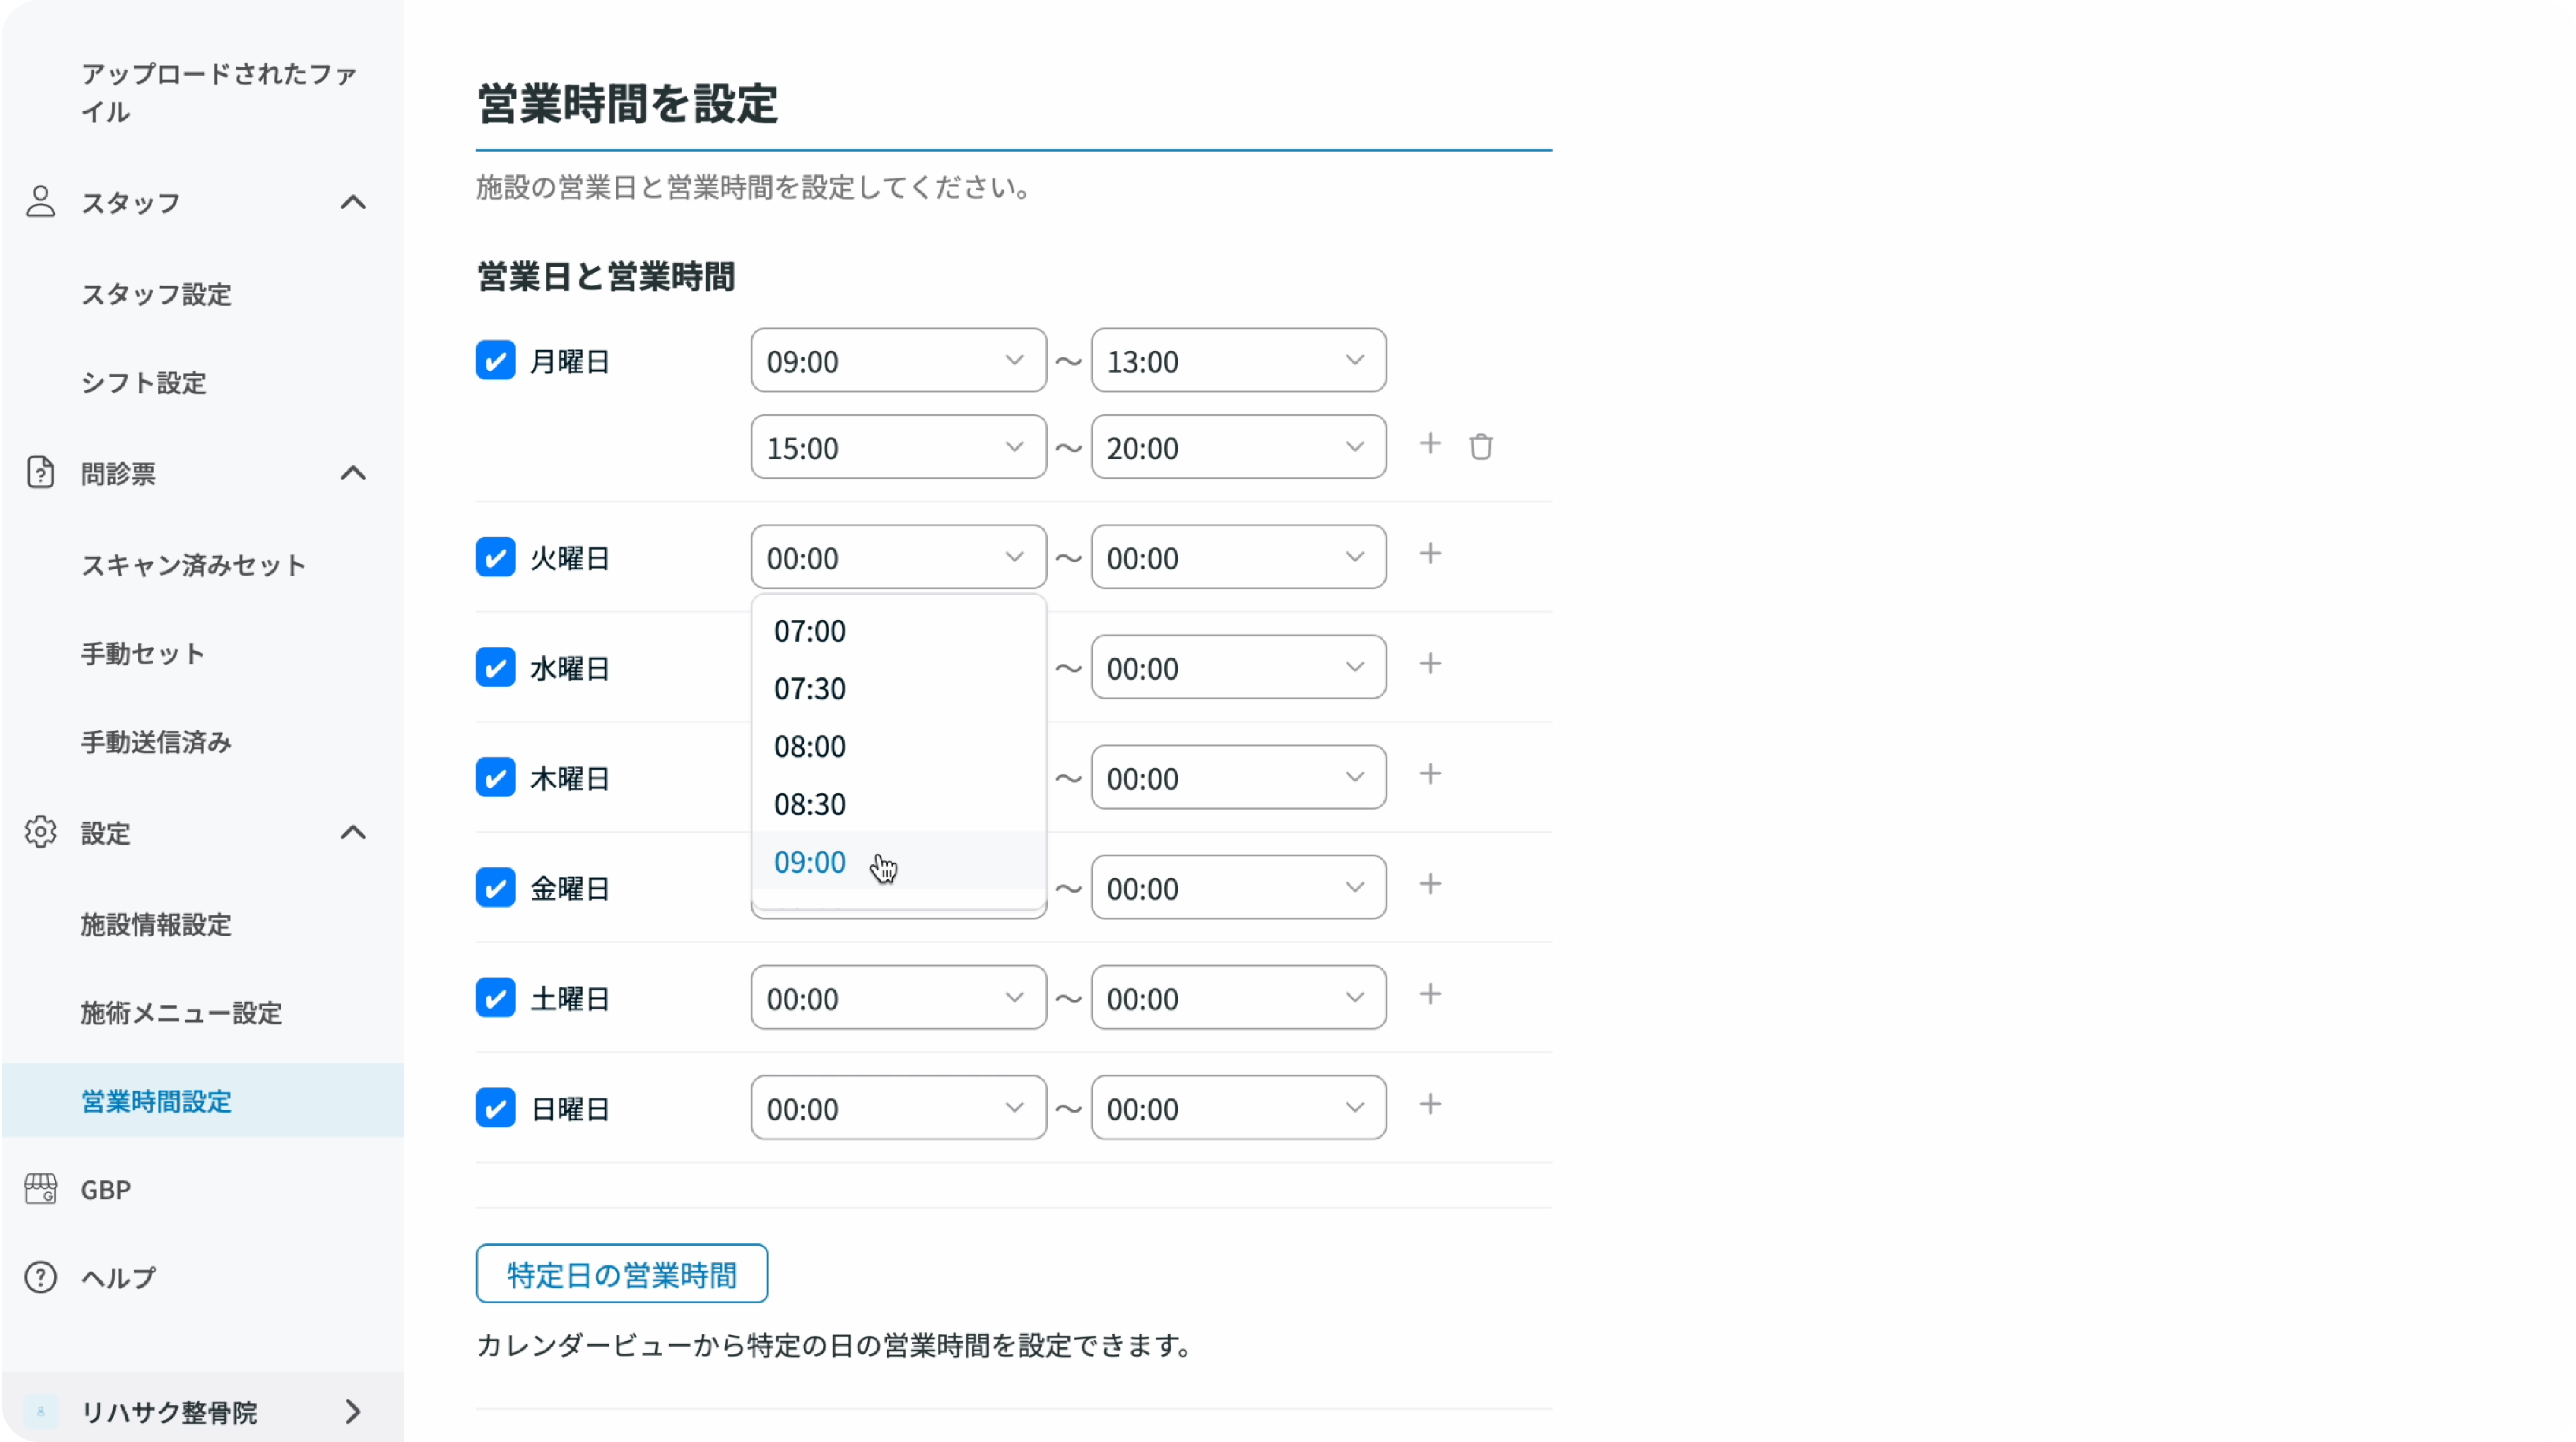Add another time slot for 日曜日

[x=1430, y=1104]
